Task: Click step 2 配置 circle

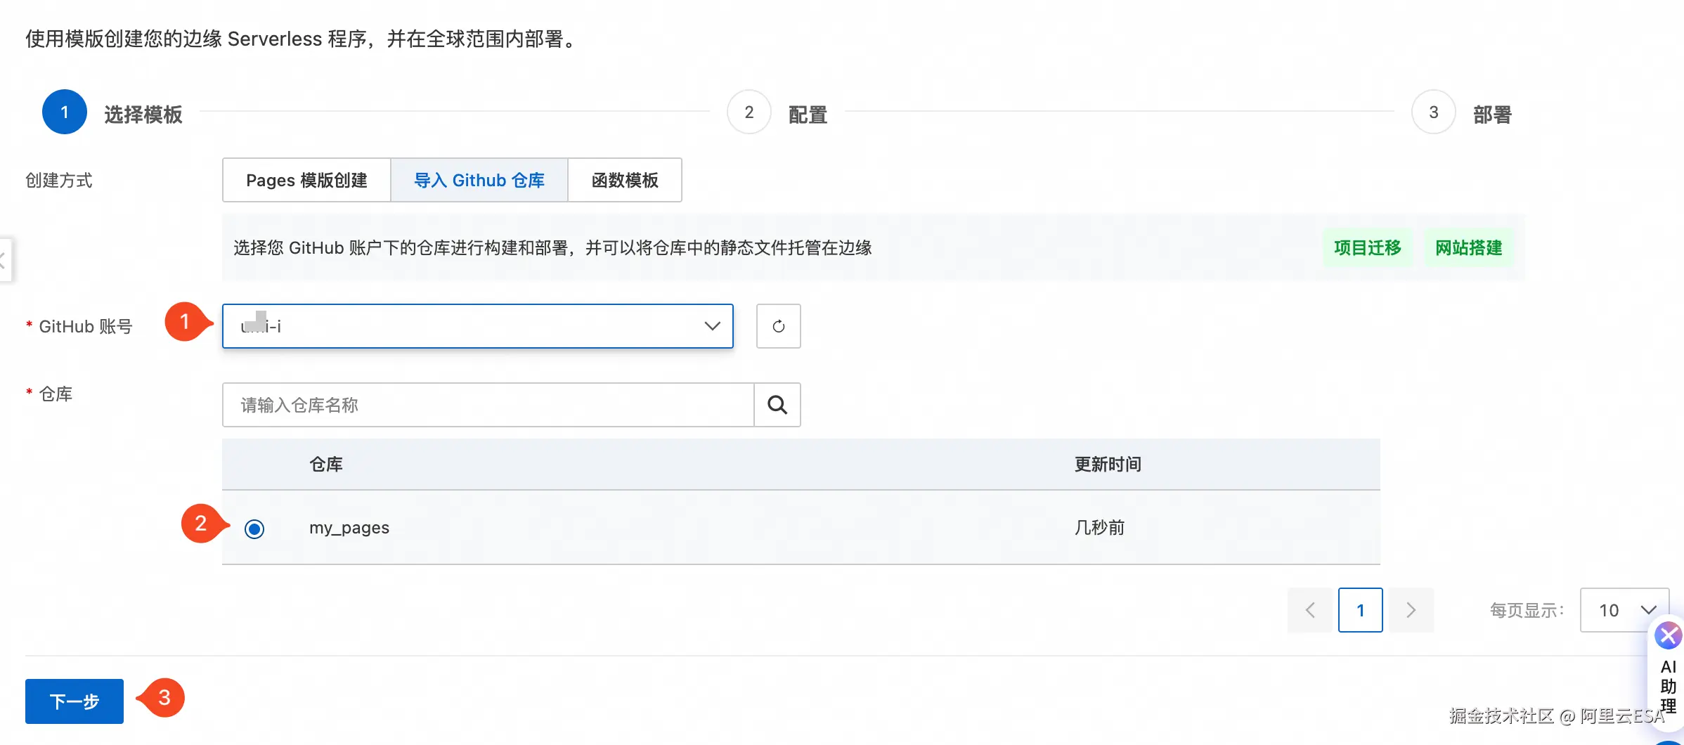Action: [749, 112]
